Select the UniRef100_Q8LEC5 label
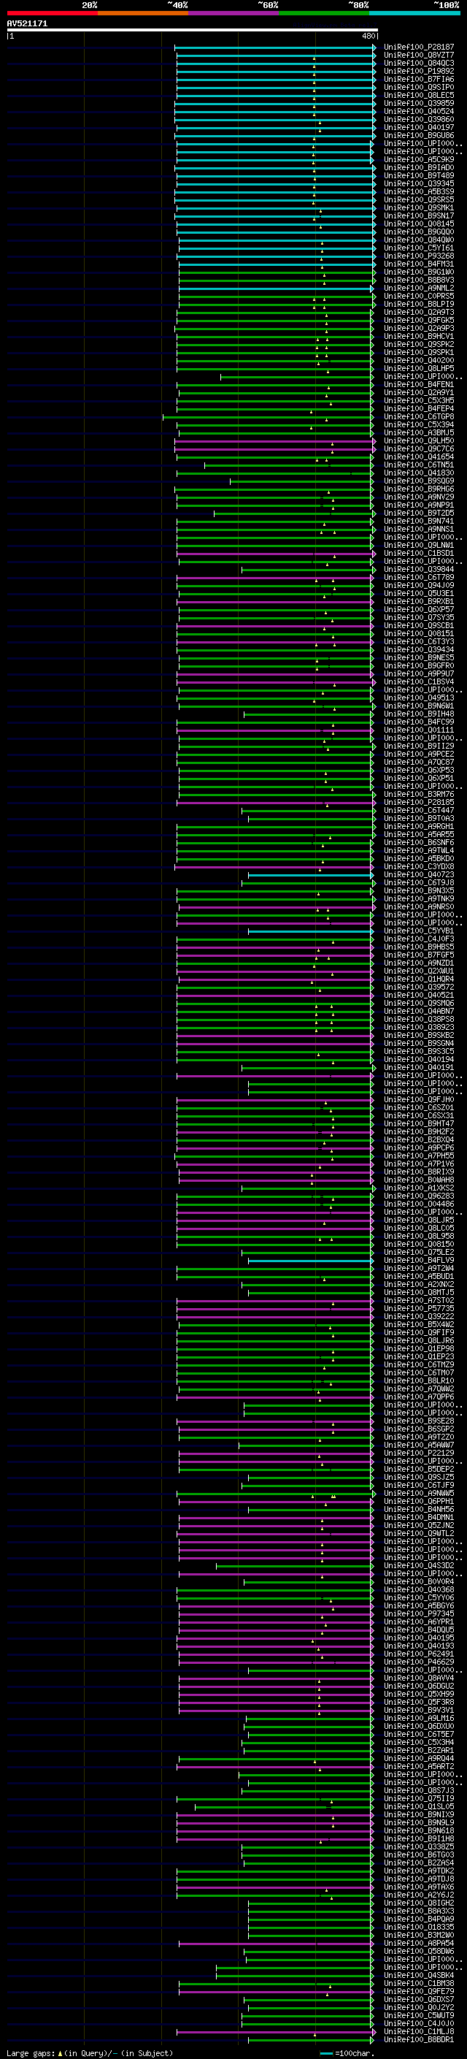 point(419,95)
